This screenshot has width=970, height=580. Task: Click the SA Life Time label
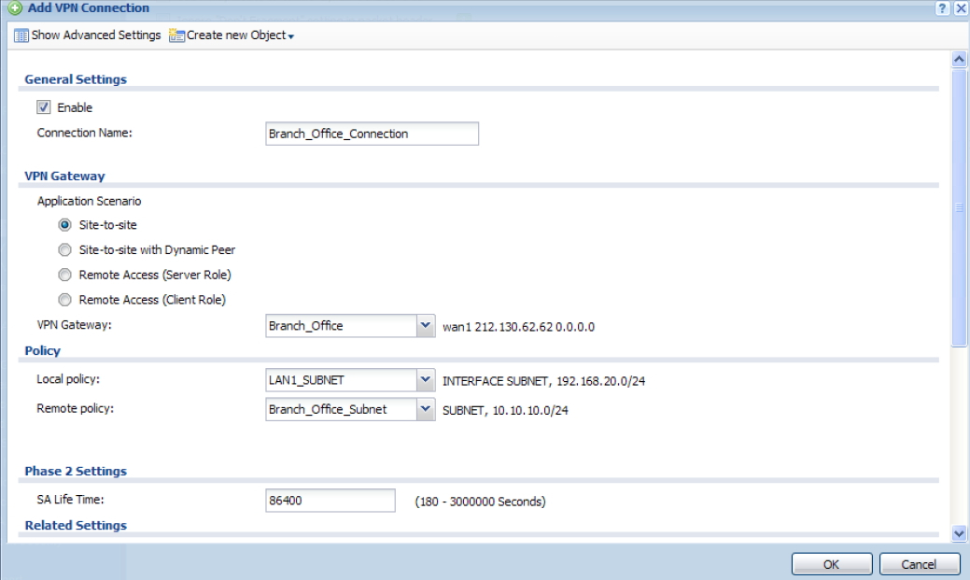(x=71, y=500)
